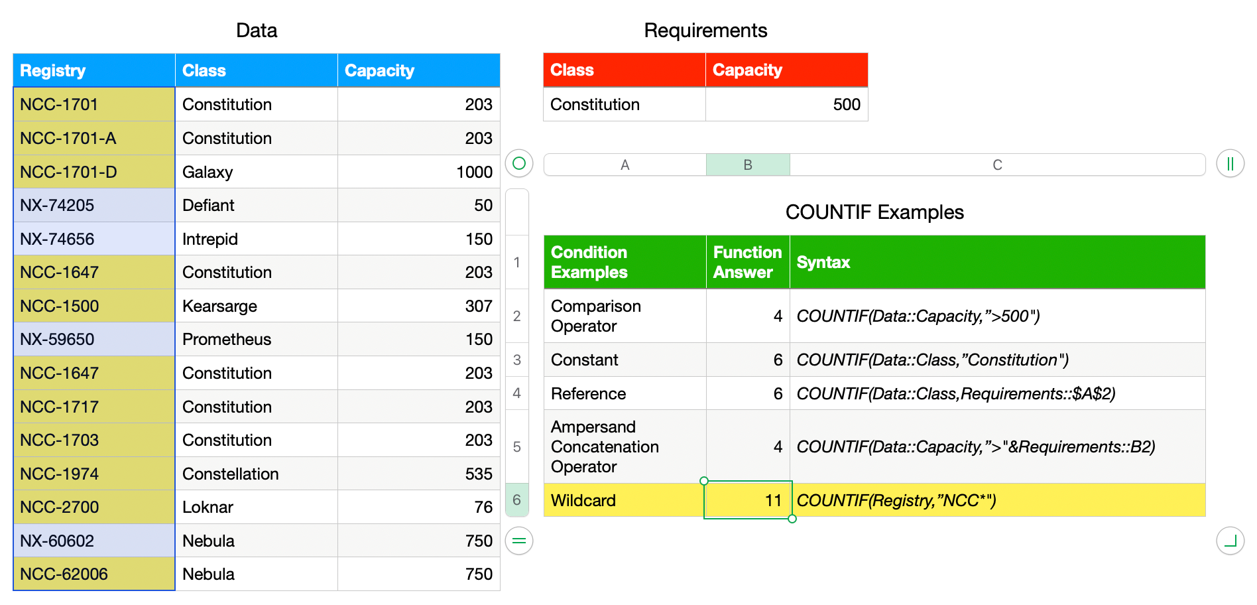Click the Syntax header cell
Viewport: 1257px width, 605px height.
tap(997, 263)
